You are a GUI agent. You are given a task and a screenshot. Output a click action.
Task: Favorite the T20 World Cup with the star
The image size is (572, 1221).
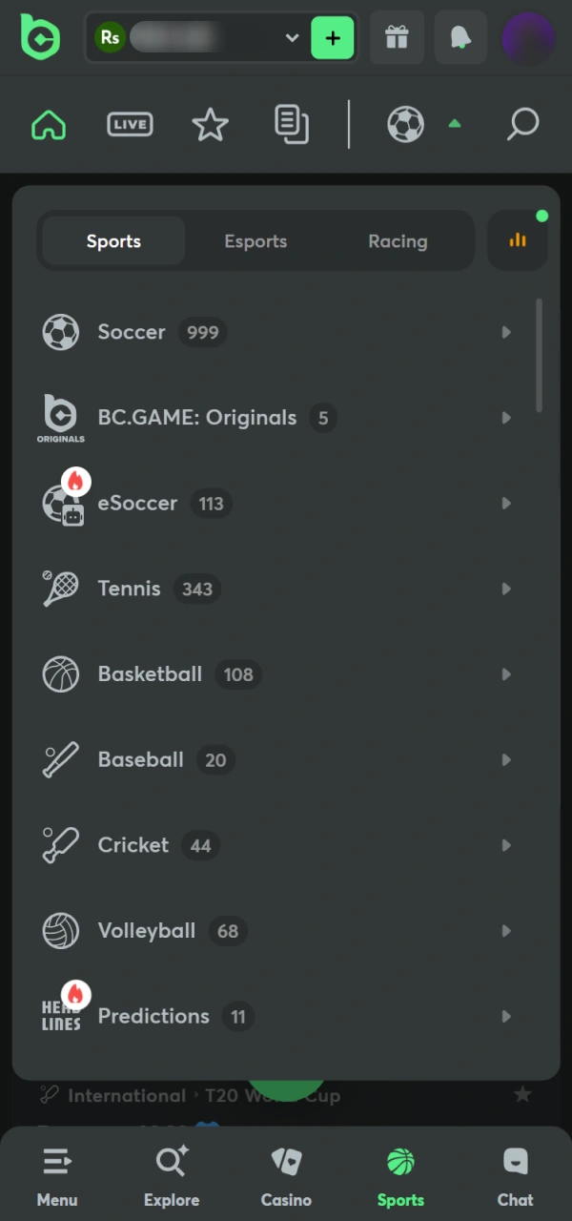coord(522,1095)
